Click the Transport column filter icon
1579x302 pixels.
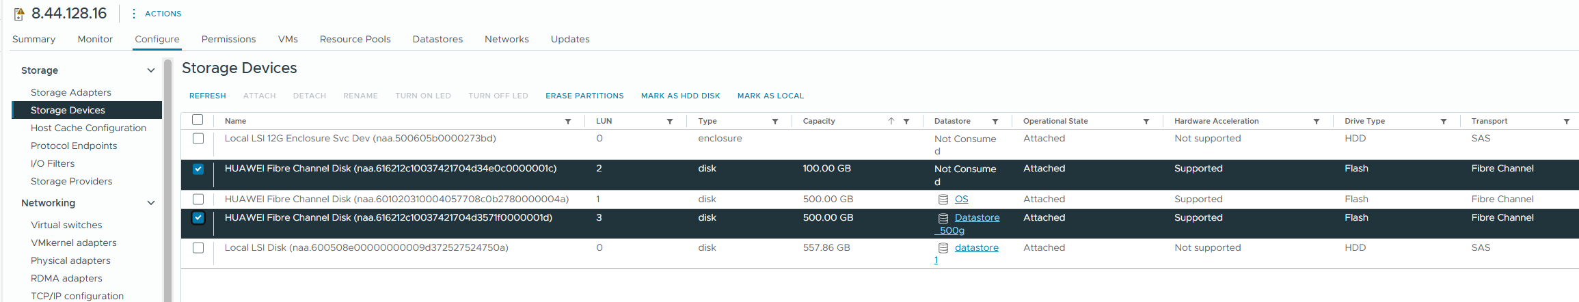(1567, 122)
